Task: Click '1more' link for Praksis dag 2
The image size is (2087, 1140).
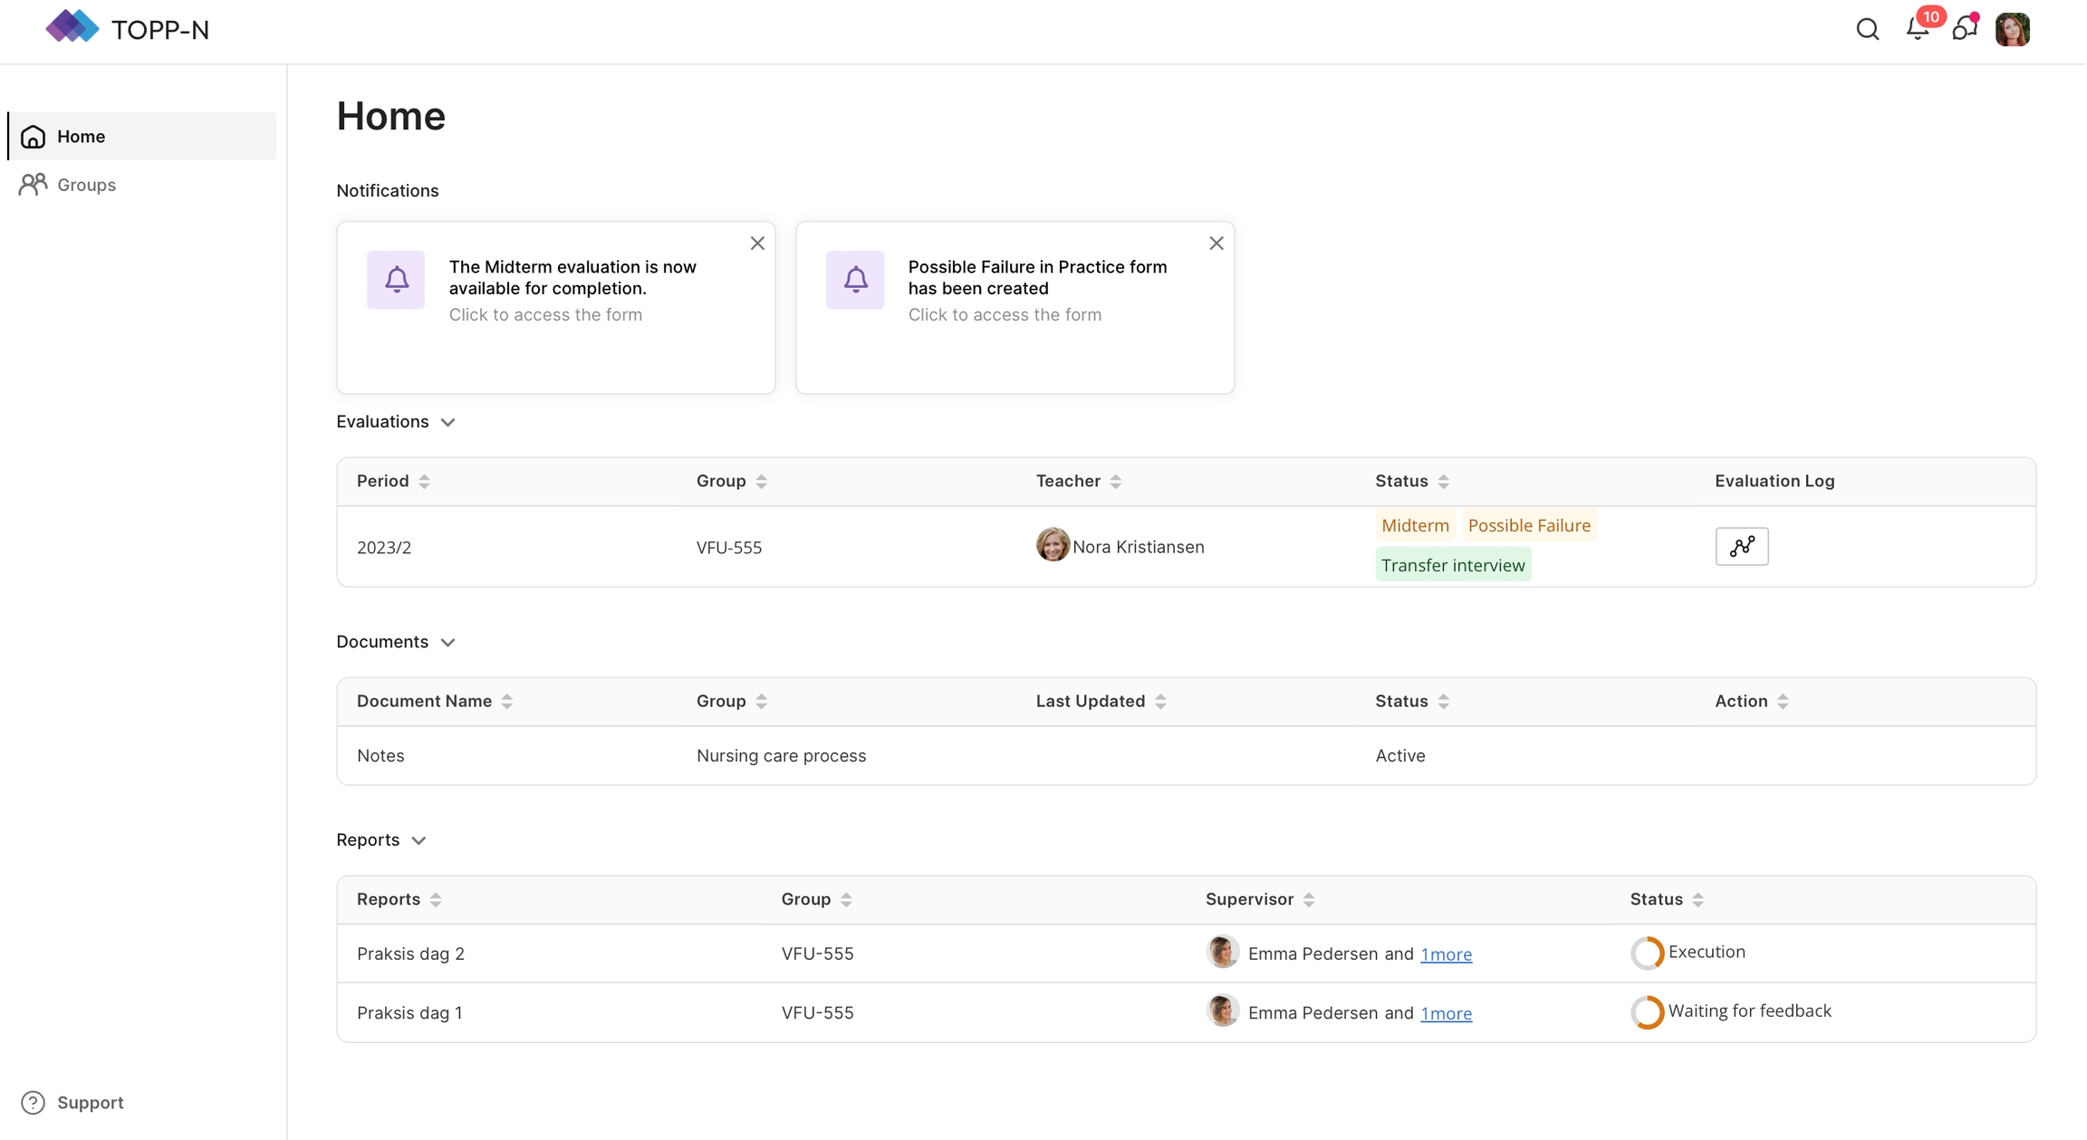Action: pyautogui.click(x=1446, y=954)
